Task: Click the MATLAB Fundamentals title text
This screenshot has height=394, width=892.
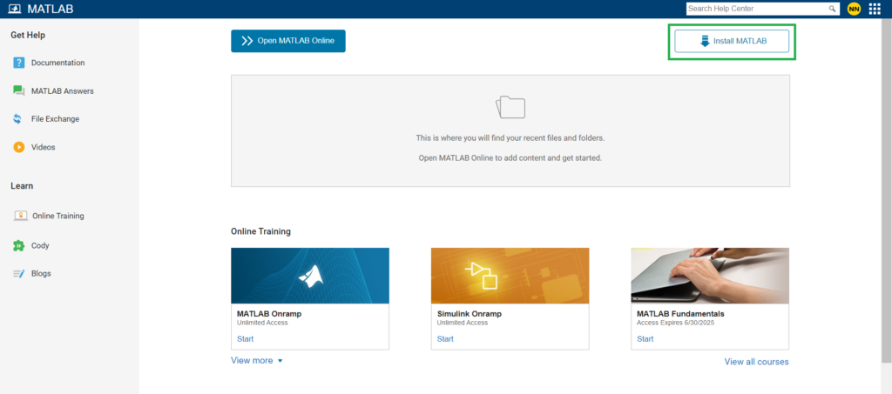Action: [x=680, y=314]
